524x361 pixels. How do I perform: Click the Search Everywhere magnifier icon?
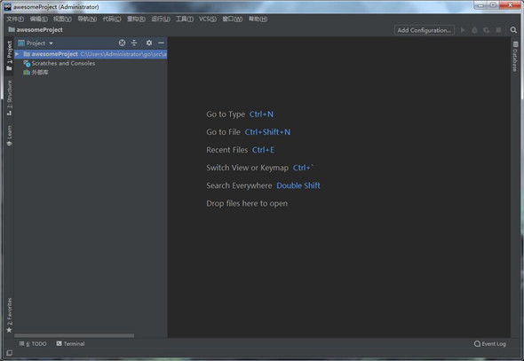click(513, 30)
